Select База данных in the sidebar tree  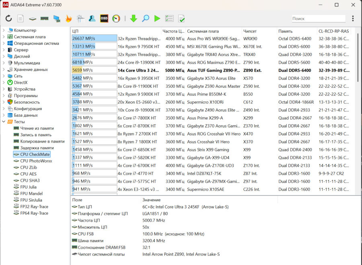26,115
